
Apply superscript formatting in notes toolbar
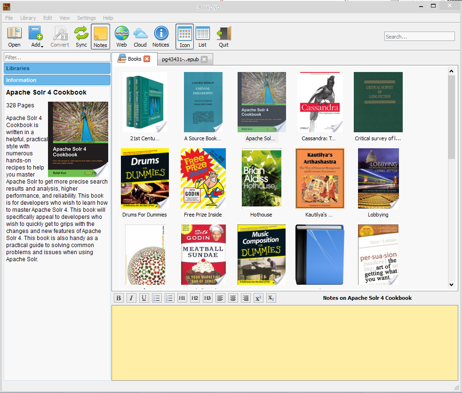click(258, 298)
